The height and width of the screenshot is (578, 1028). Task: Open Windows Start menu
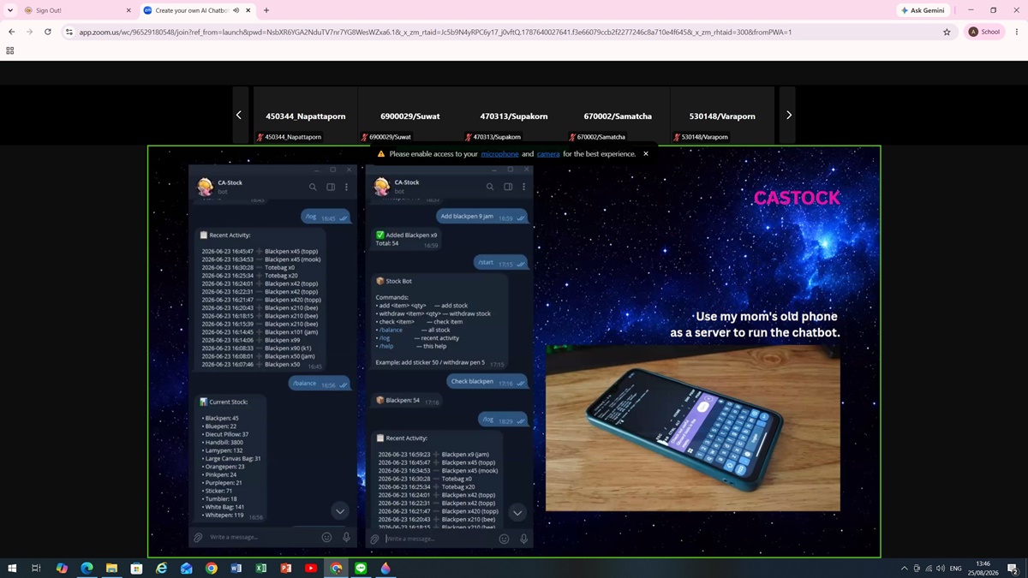tap(12, 568)
